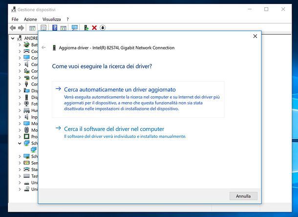Select the keyboard icon beside 'Tas'
The height and width of the screenshot is (217, 298).
click(x=26, y=176)
